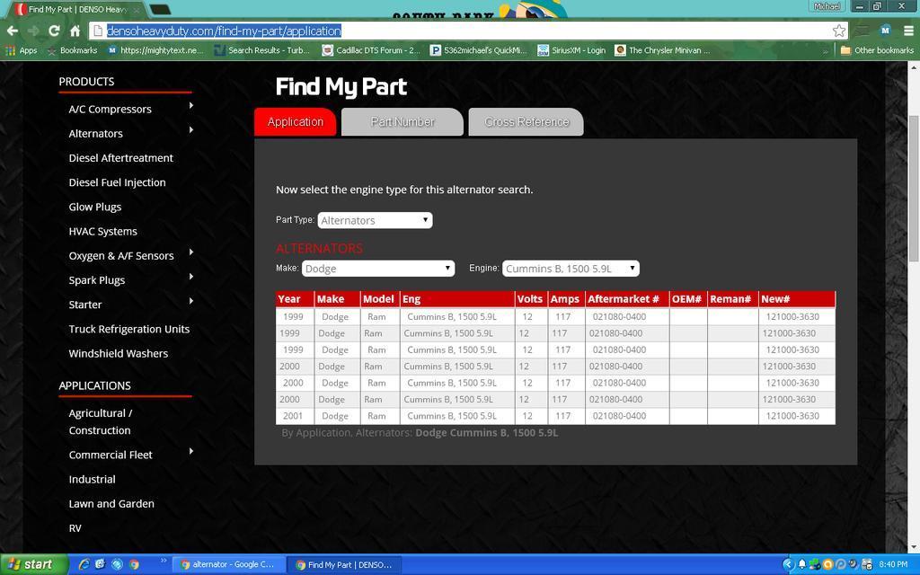Open RV applications link
This screenshot has width=920, height=575.
(x=75, y=528)
